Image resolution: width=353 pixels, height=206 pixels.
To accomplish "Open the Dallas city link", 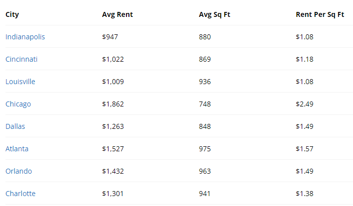I will pyautogui.click(x=15, y=126).
